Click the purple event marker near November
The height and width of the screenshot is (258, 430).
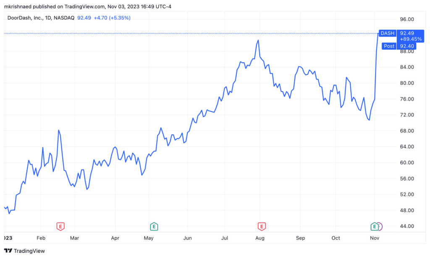(380, 227)
